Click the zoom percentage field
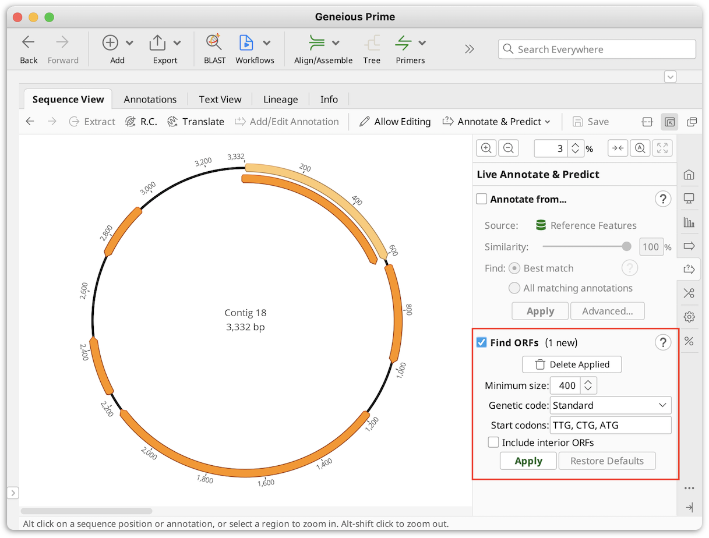The width and height of the screenshot is (709, 538). pos(550,148)
